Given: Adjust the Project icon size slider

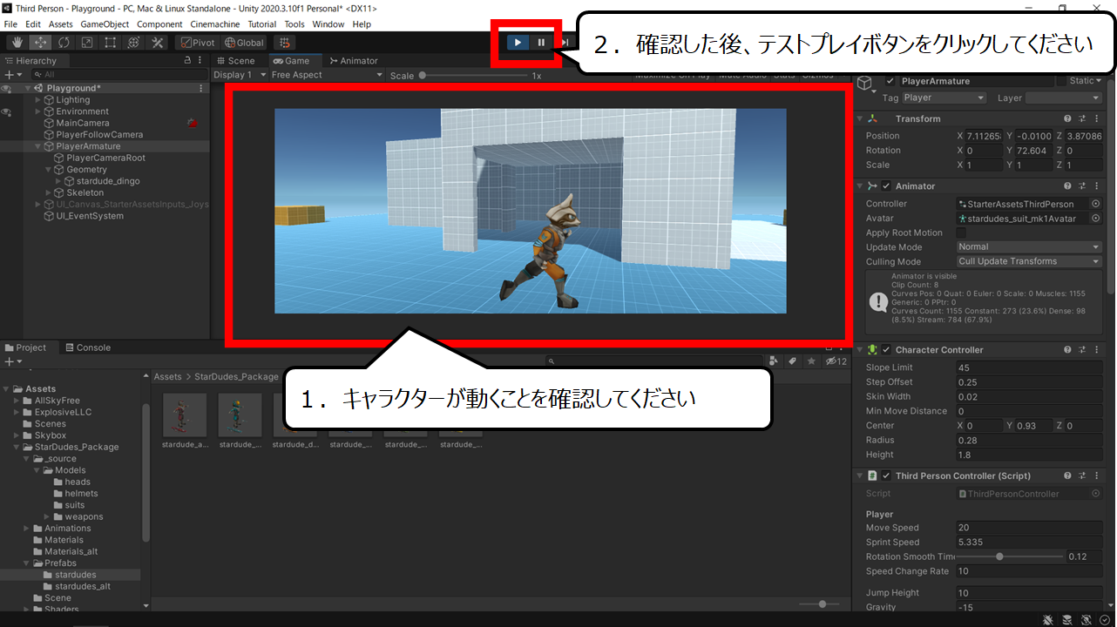Looking at the screenshot, I should click(x=821, y=604).
